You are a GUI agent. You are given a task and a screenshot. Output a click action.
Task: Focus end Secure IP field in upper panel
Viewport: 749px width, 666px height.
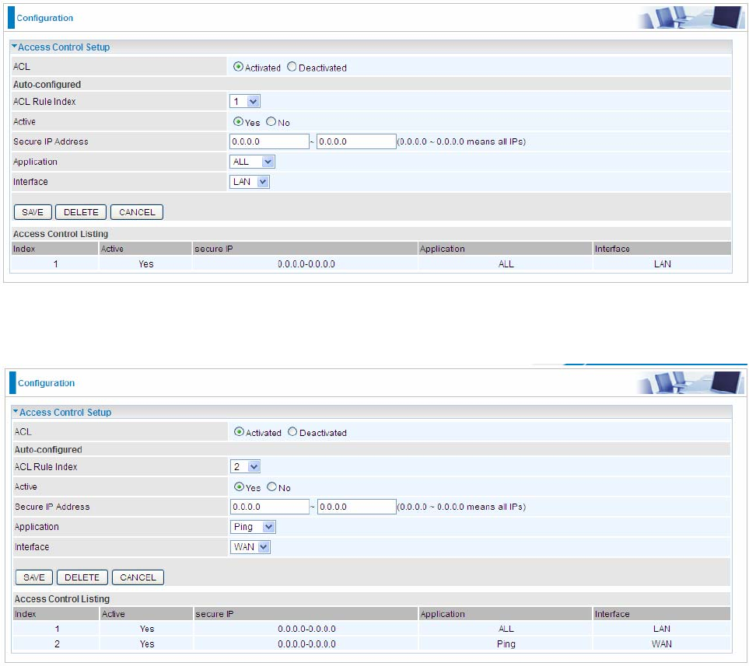[356, 141]
